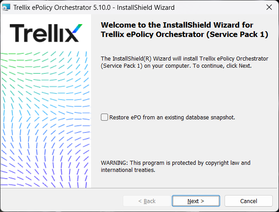Enable the Restore ePO from snapshot checkbox
The width and height of the screenshot is (279, 212).
point(104,117)
